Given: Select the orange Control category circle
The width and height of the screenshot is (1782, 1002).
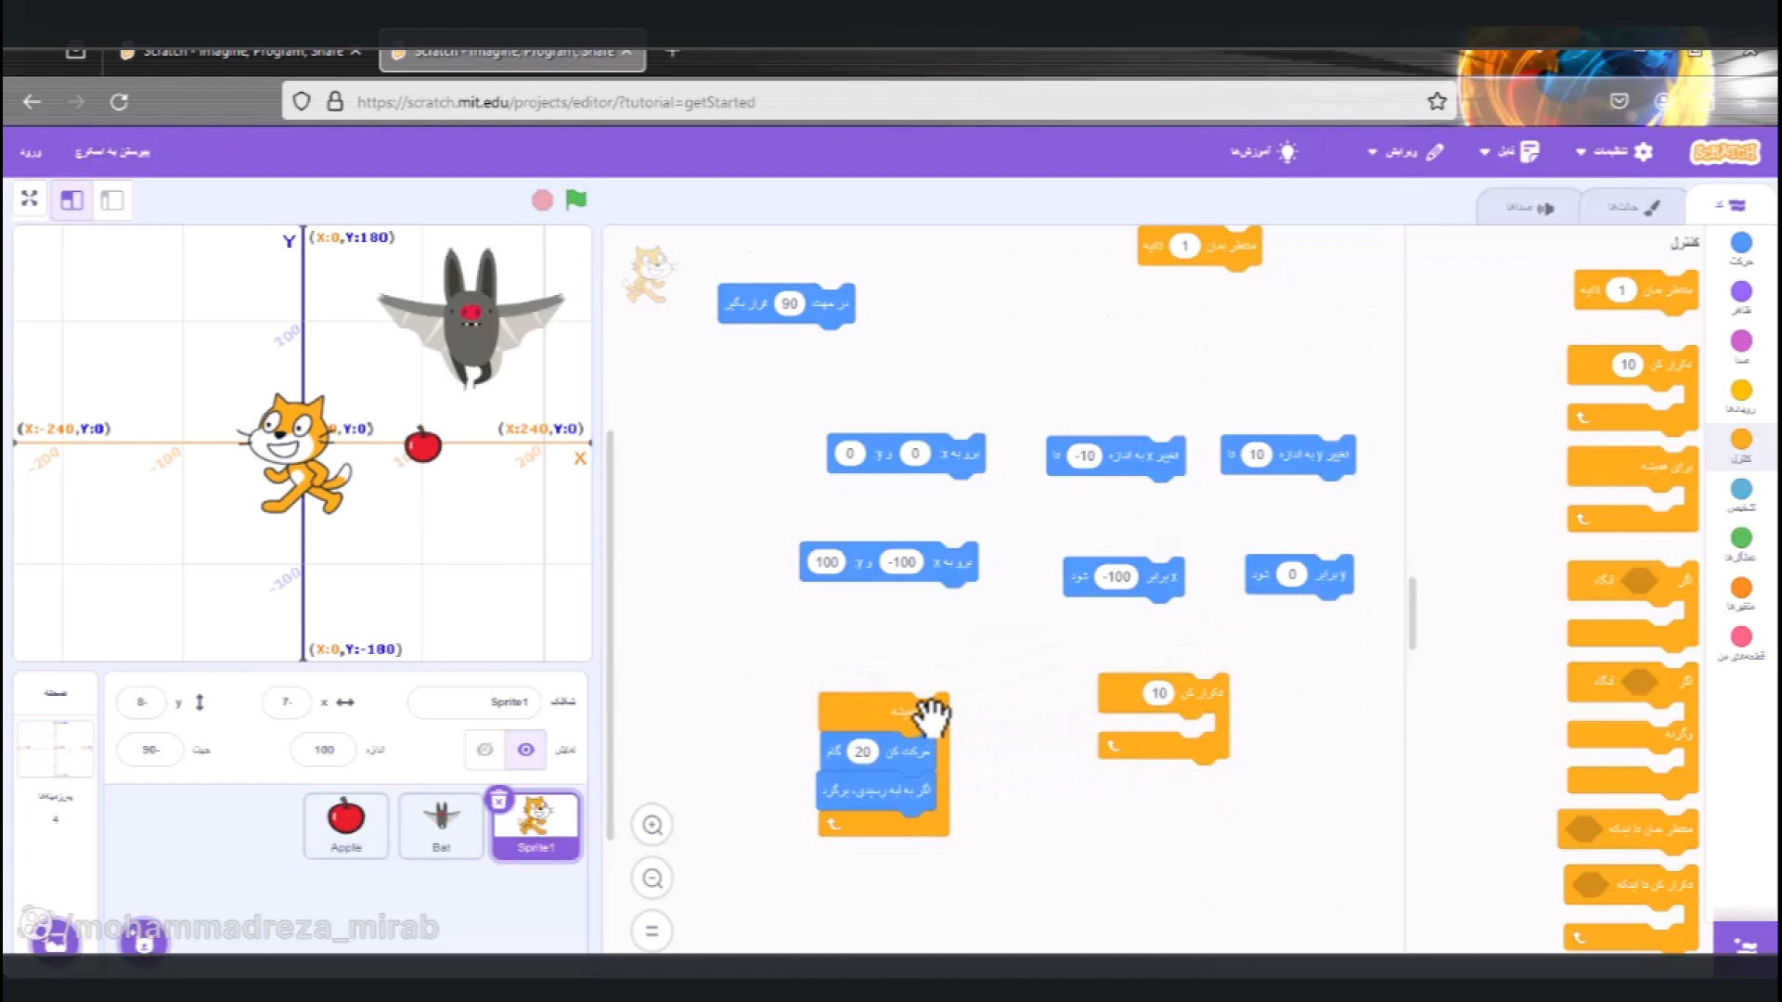Looking at the screenshot, I should click(1741, 440).
